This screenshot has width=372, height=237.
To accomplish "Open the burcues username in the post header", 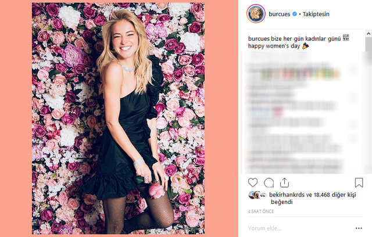I will [279, 15].
